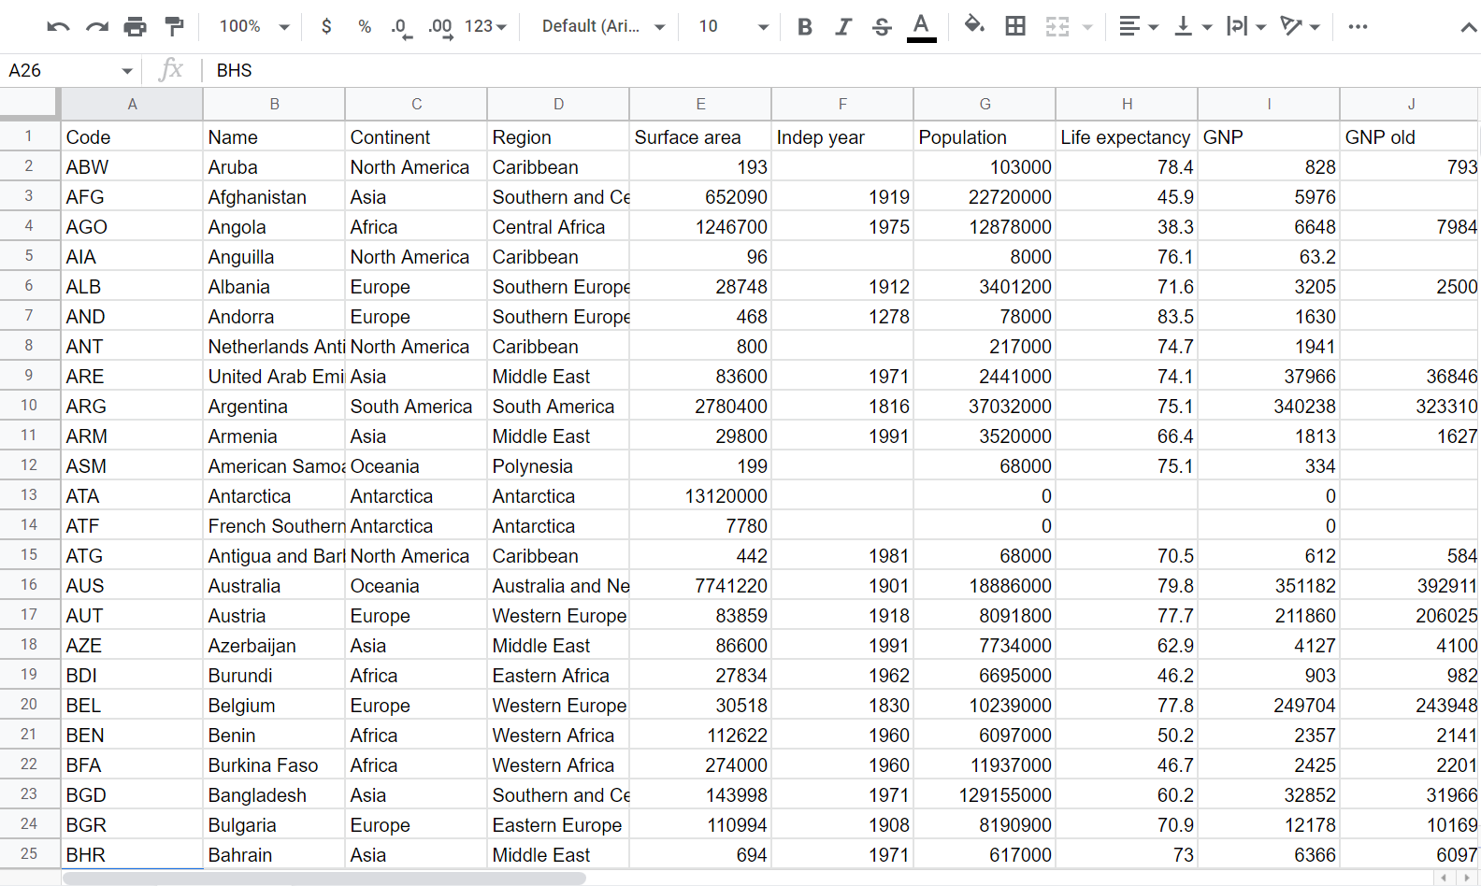
Task: Open the Borders tool
Action: point(1015,27)
